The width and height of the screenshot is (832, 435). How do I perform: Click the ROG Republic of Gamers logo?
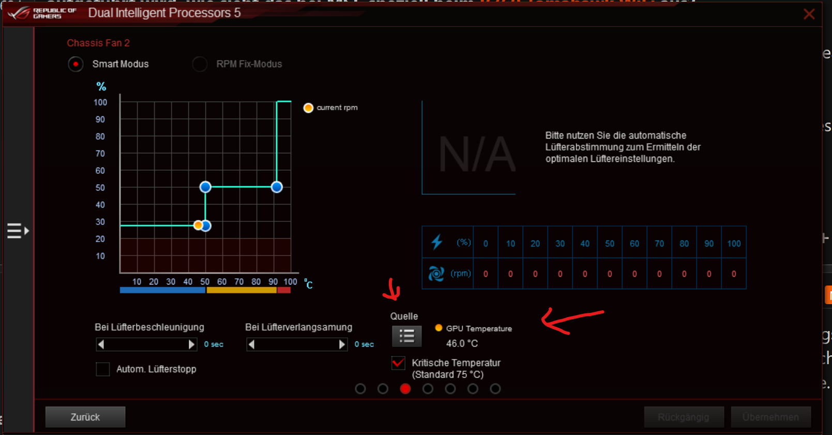(x=42, y=13)
